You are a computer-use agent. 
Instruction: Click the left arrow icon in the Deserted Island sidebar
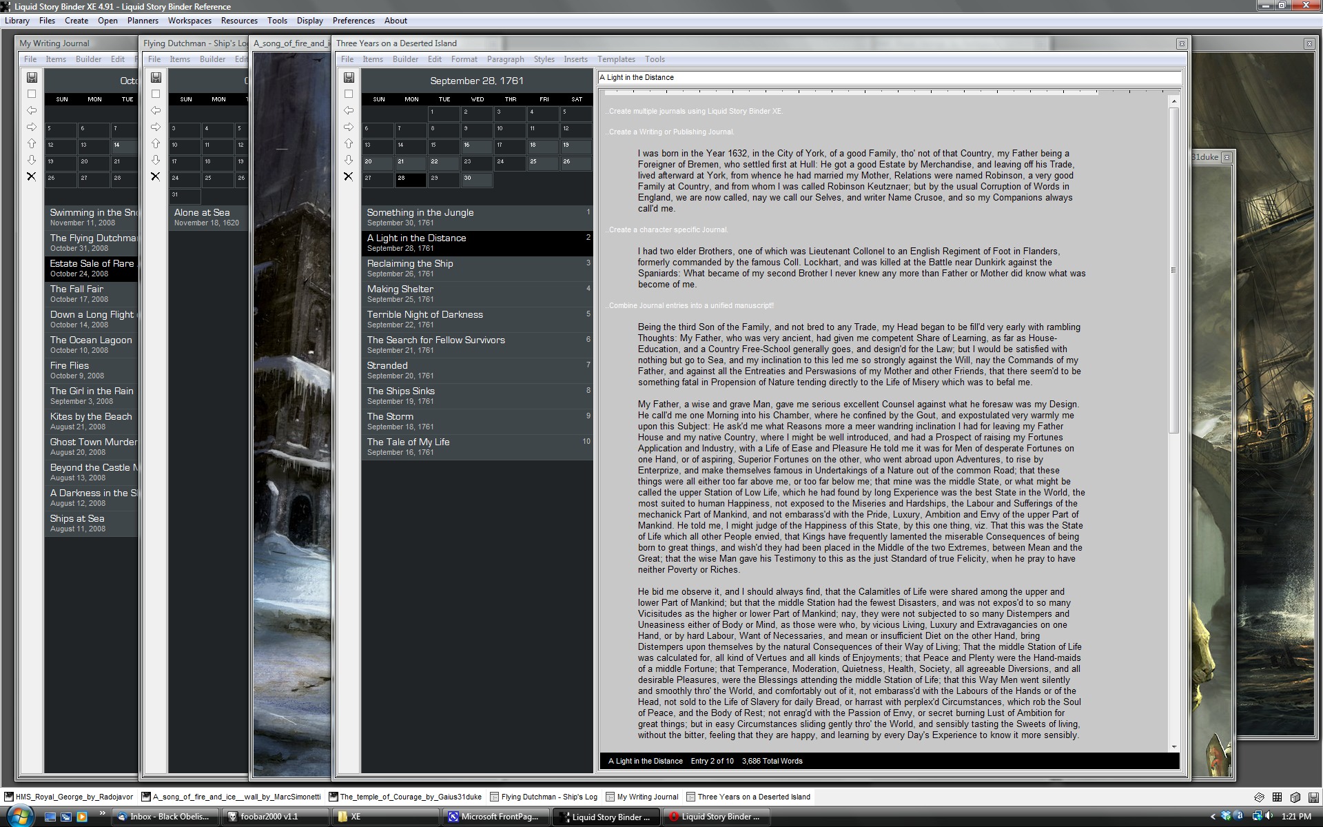[349, 110]
